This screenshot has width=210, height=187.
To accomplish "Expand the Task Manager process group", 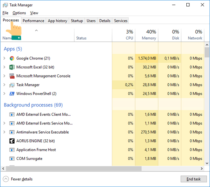I will (4, 85).
